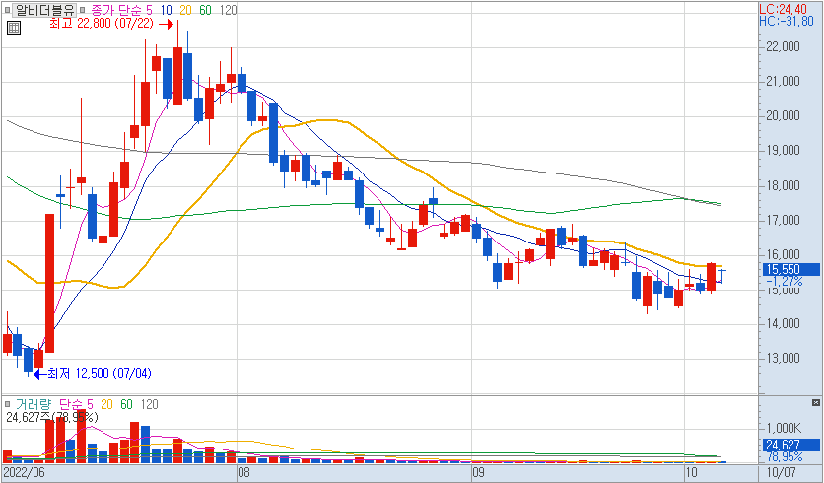The height and width of the screenshot is (483, 824).
Task: Click the 19,000 price axis label
Action: tap(783, 151)
